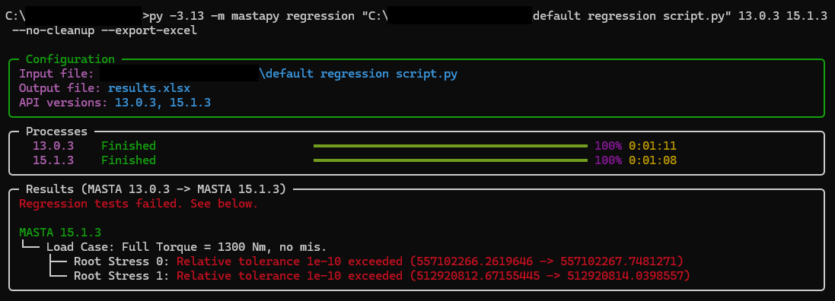The height and width of the screenshot is (301, 835).
Task: Click the '100%' value of process 13.0.3
Action: click(x=608, y=145)
